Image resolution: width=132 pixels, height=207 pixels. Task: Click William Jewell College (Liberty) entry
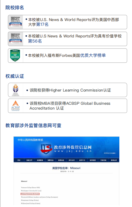(31, 203)
